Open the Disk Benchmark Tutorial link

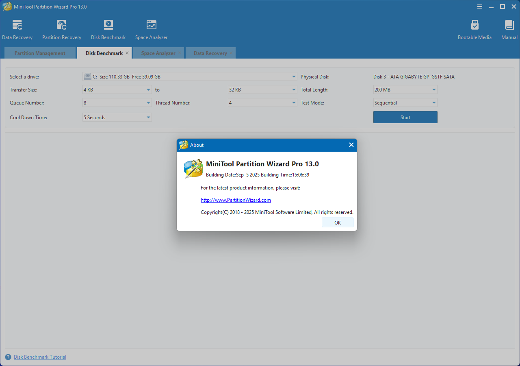coord(40,357)
